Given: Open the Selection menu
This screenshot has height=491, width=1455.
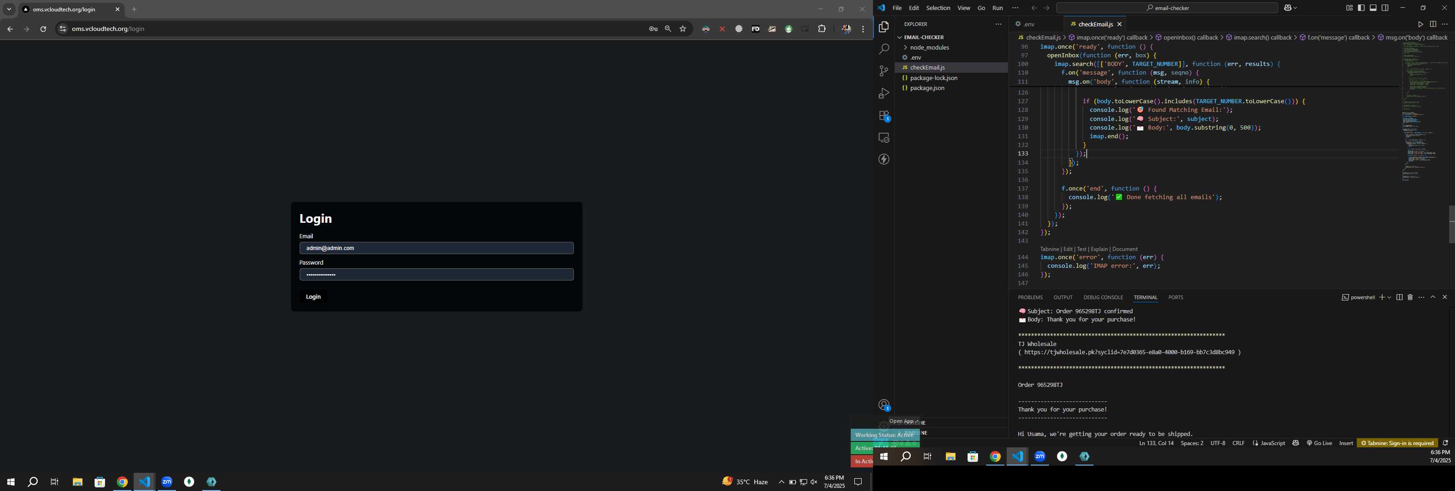Looking at the screenshot, I should pyautogui.click(x=938, y=8).
